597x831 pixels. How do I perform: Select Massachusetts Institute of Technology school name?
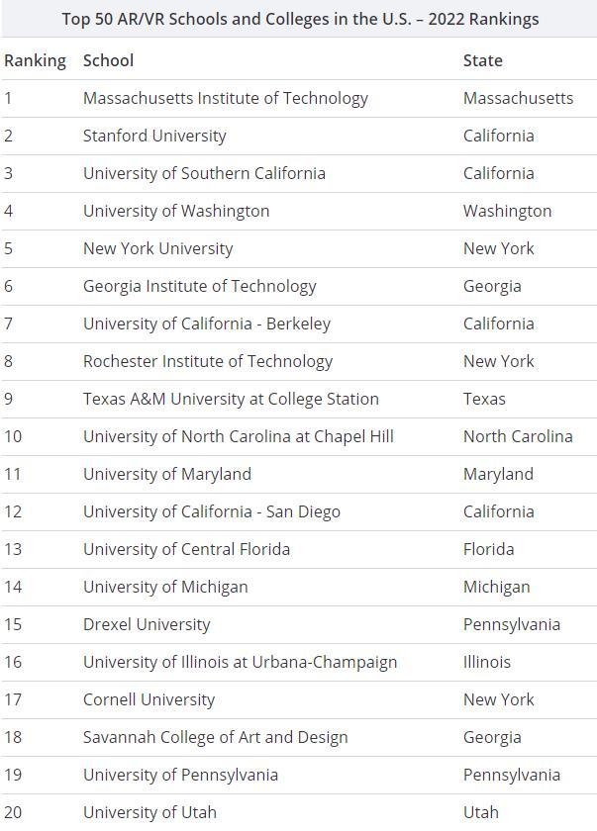[x=225, y=98]
